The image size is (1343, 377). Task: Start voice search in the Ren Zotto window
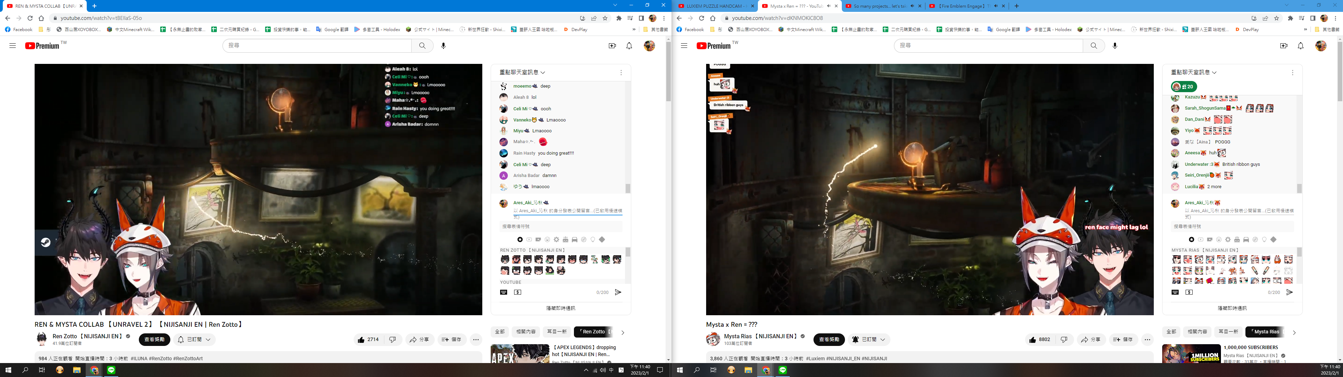(444, 46)
